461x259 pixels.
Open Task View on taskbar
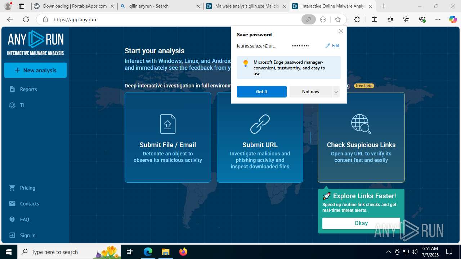(130, 252)
